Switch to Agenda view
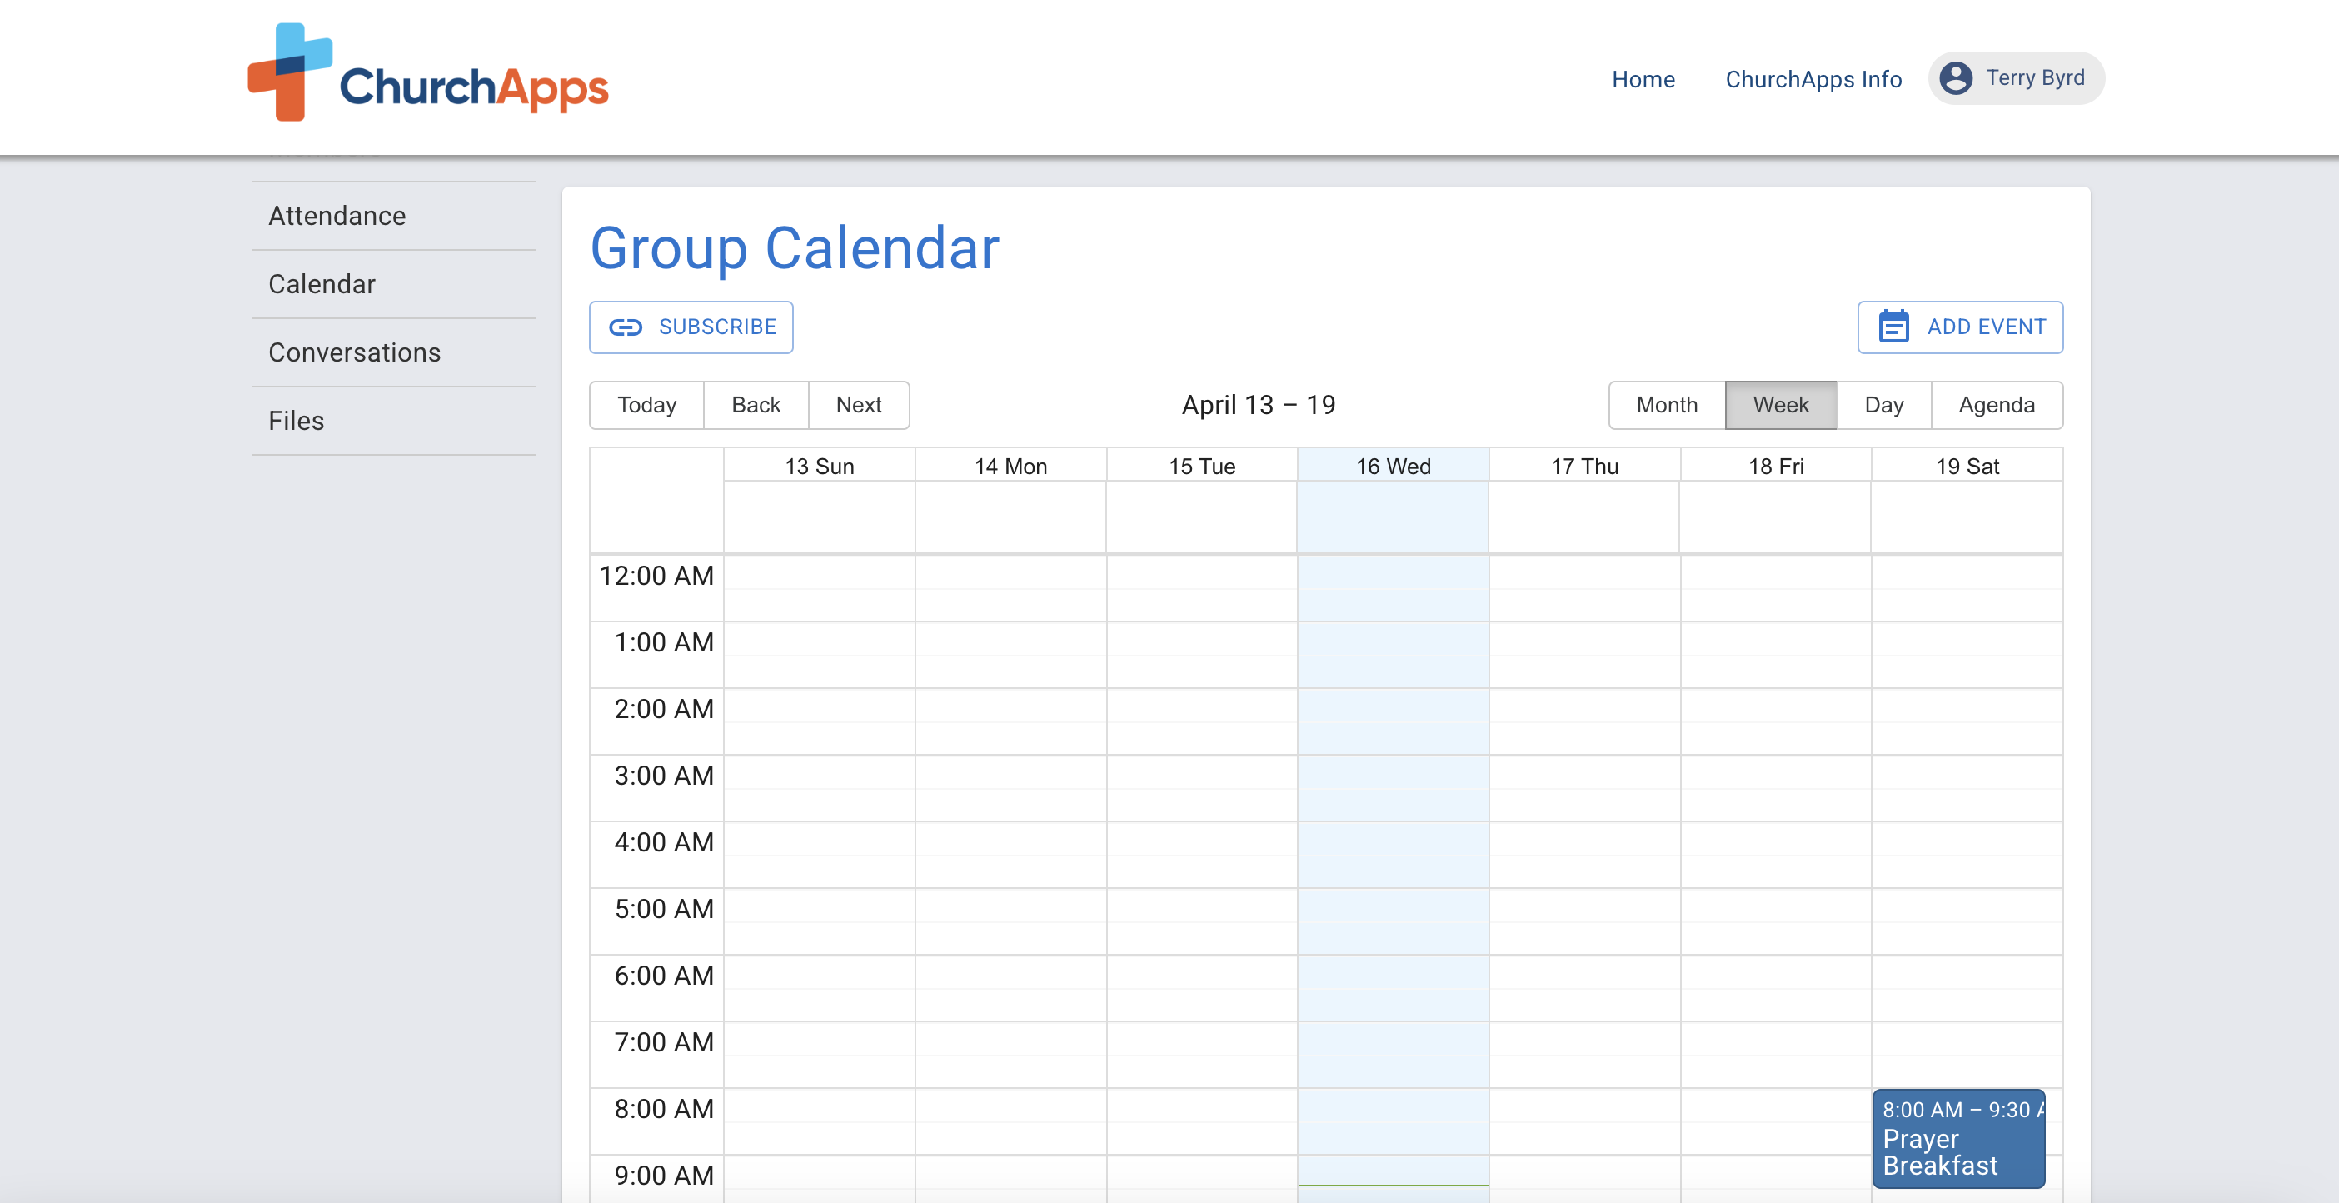This screenshot has width=2339, height=1203. click(1996, 405)
